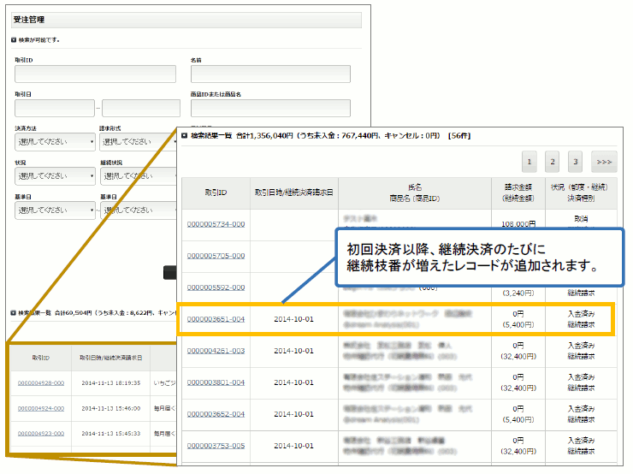This screenshot has width=633, height=474.
Task: Click square icon beside 検索結果一覧 合計1,356,040円
Action: point(184,135)
